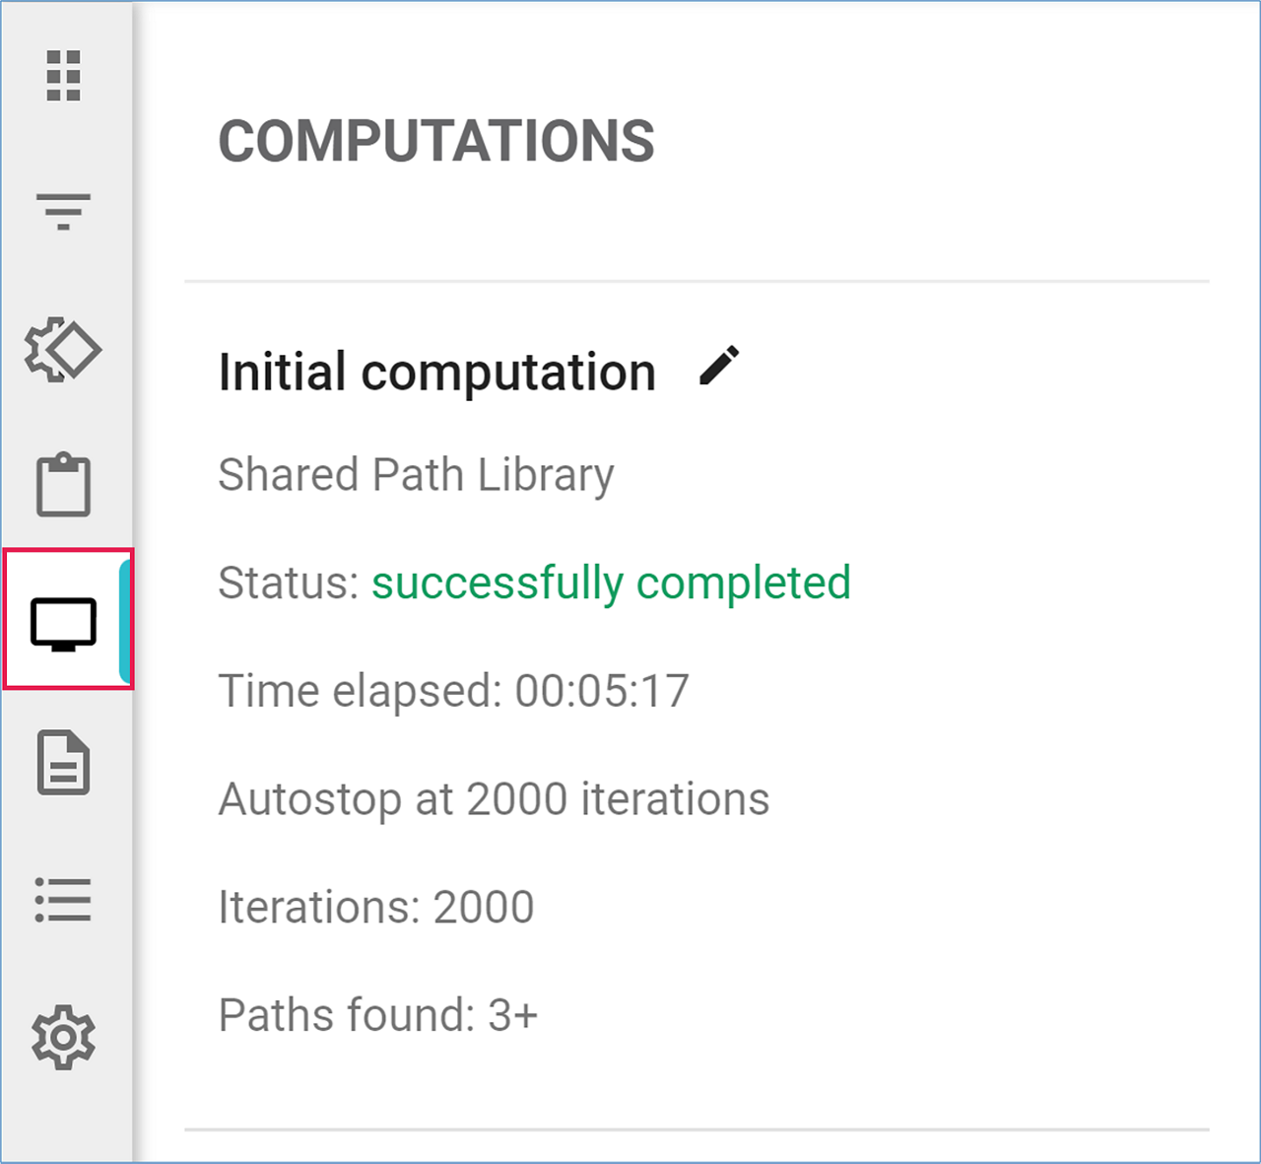Click the Shared Path Library text
Image resolution: width=1261 pixels, height=1164 pixels.
click(x=416, y=475)
